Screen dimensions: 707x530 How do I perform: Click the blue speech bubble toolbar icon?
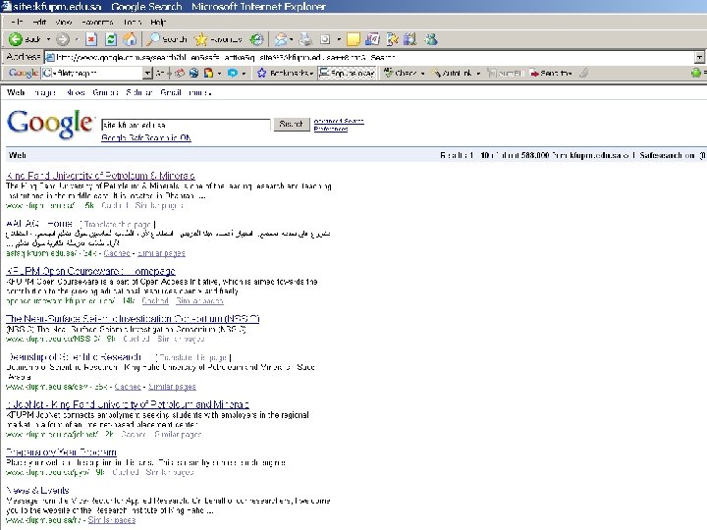(x=232, y=73)
